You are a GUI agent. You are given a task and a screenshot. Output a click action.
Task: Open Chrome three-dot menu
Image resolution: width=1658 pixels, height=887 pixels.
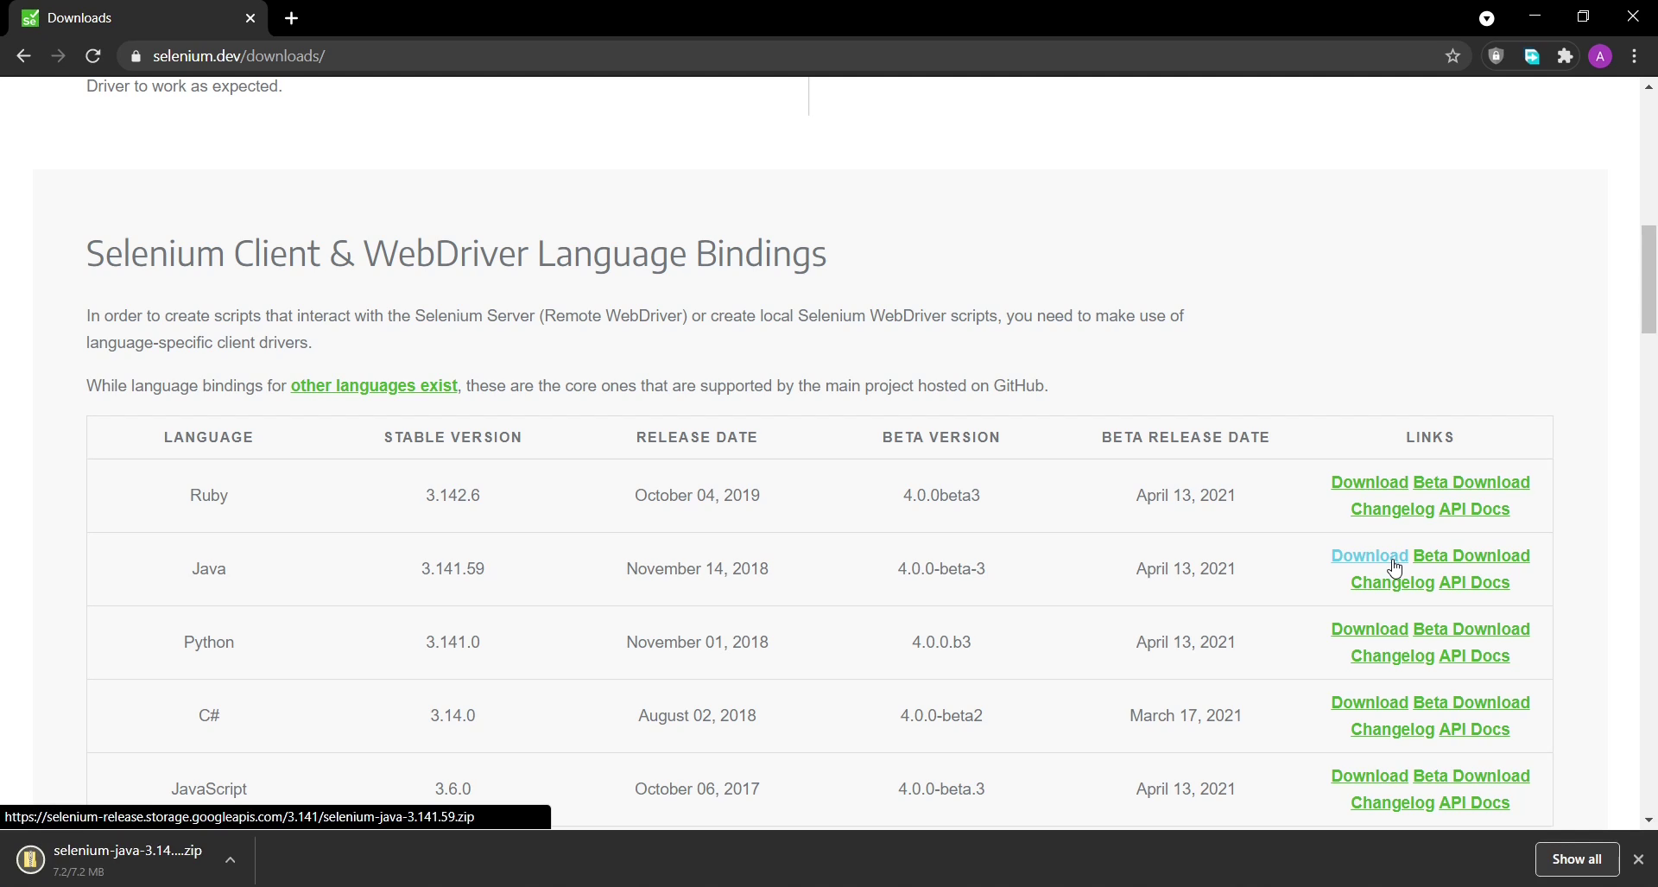[1635, 56]
